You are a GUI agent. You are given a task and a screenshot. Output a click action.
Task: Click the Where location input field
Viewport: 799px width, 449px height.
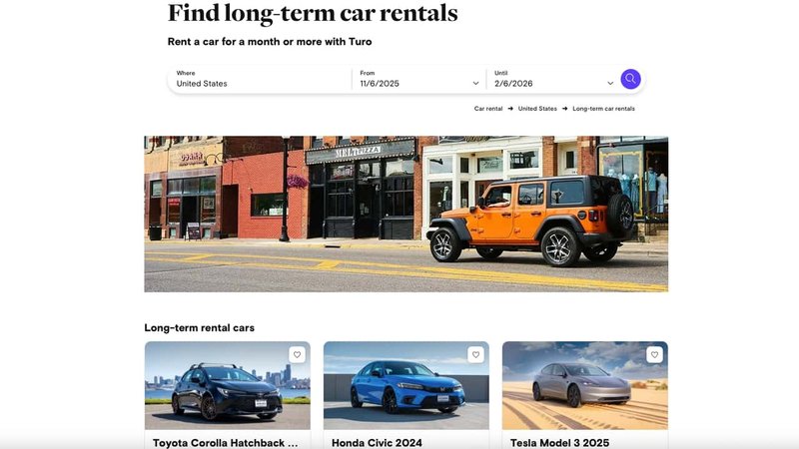260,79
